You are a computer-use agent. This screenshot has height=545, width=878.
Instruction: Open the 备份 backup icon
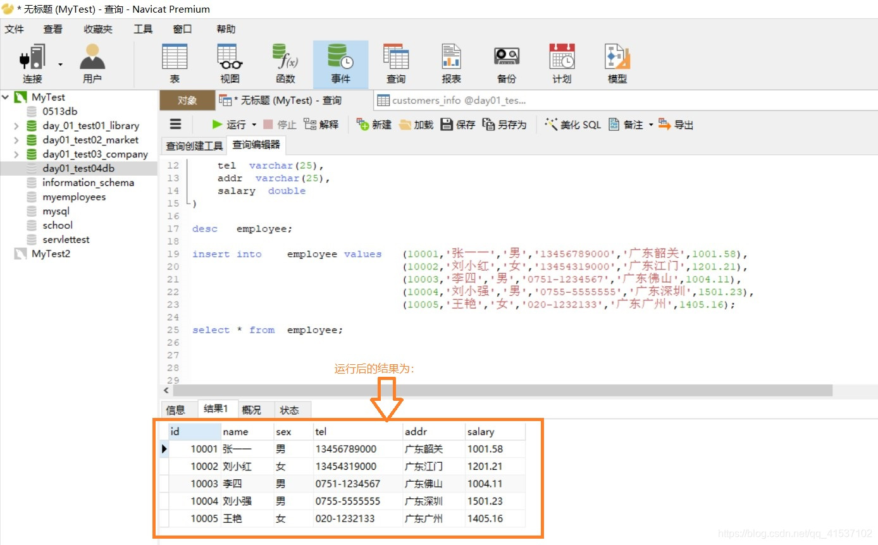click(x=507, y=64)
